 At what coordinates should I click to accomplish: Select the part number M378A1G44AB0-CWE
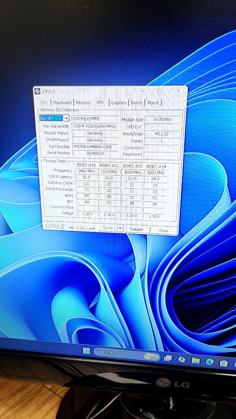(95, 147)
